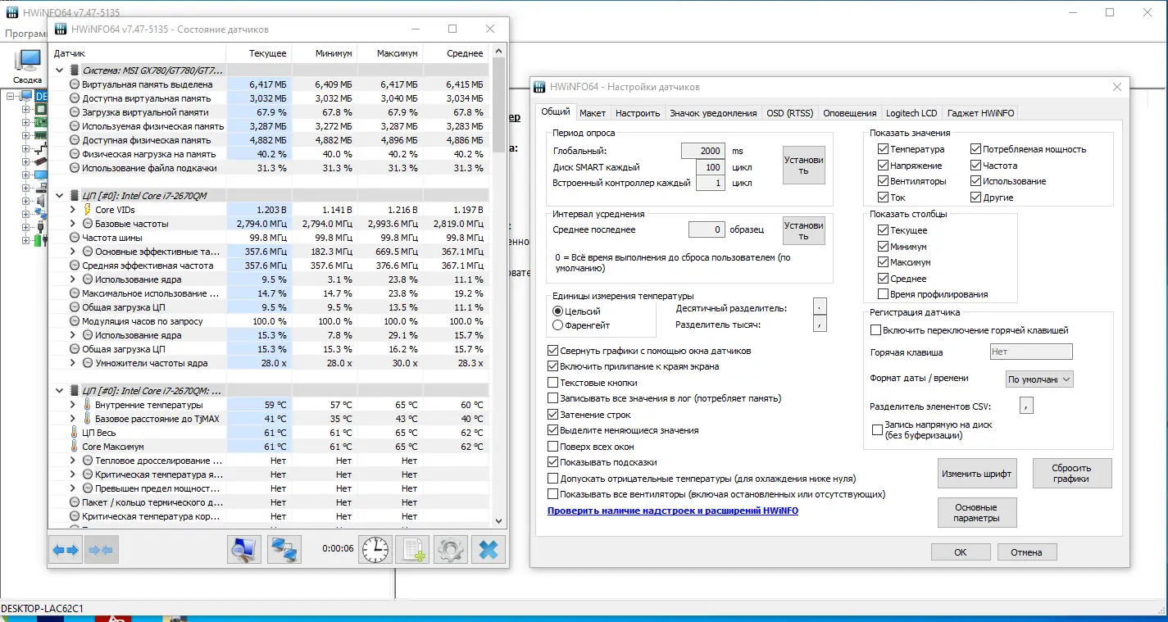Toggle the Температура checkbox
The height and width of the screenshot is (622, 1168).
tap(883, 149)
